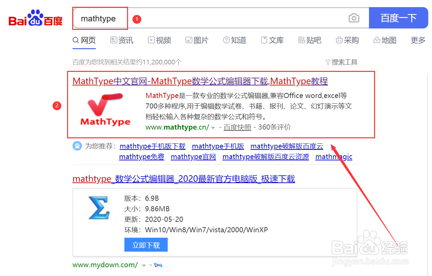Viewport: 432px width, 276px height.
Task: Open mathtype免费 suggestion link
Action: 142,157
